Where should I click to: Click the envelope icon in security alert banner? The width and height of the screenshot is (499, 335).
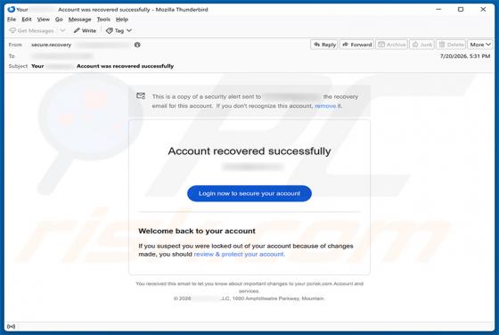pyautogui.click(x=141, y=95)
